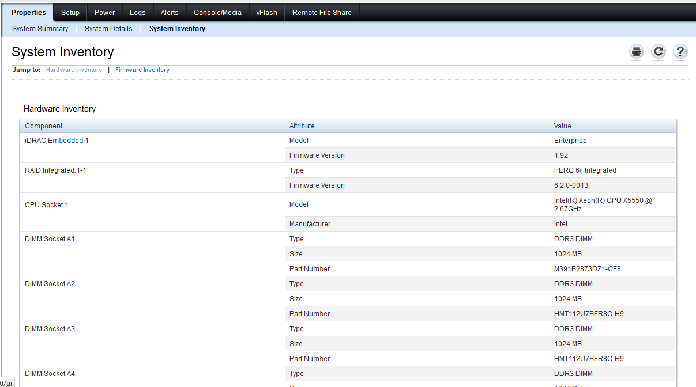The width and height of the screenshot is (696, 387).
Task: Open the System Summary page
Action: tap(40, 28)
